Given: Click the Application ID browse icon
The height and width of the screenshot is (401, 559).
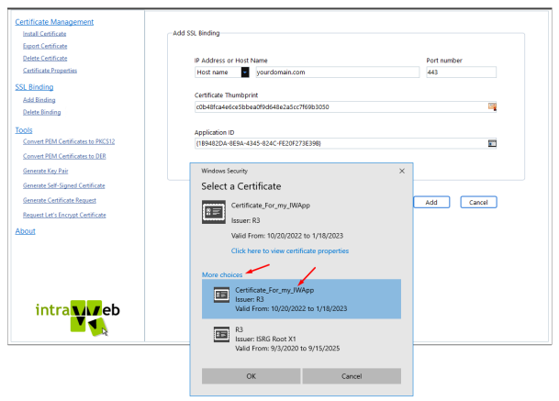Looking at the screenshot, I should [492, 143].
